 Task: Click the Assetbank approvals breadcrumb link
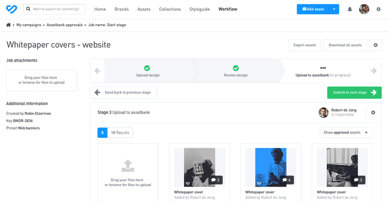[64, 25]
